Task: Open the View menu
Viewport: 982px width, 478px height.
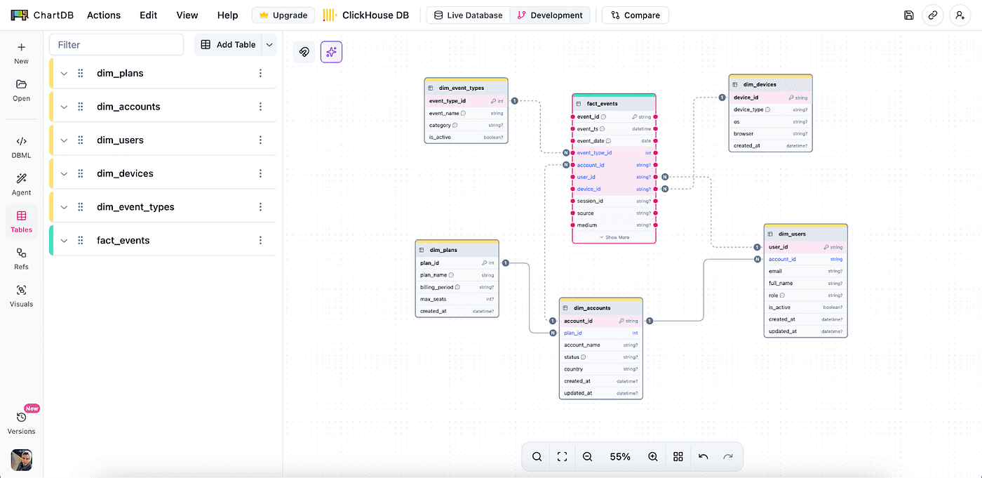Action: pos(187,15)
